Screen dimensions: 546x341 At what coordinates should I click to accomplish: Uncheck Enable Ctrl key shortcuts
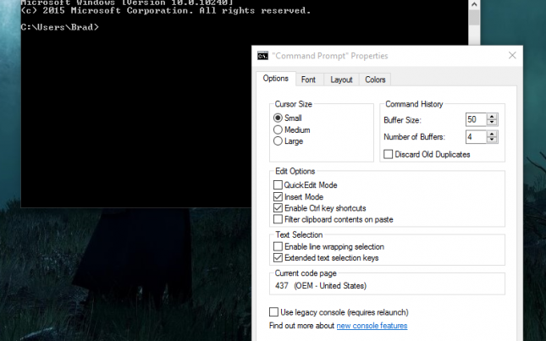279,208
